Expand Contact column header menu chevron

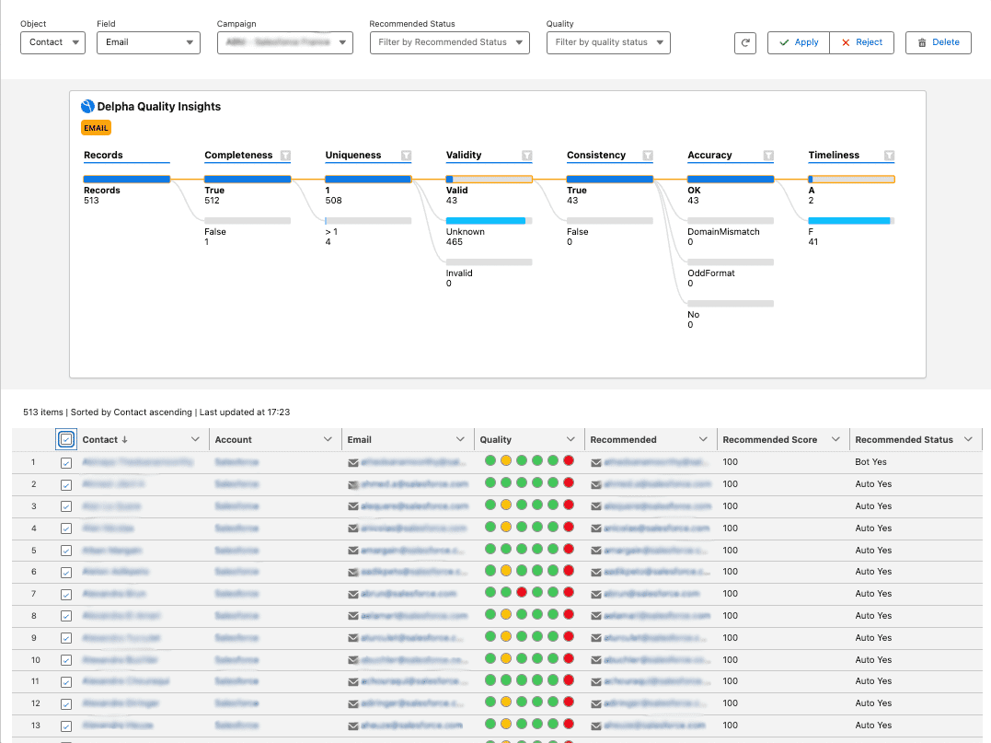(x=195, y=439)
